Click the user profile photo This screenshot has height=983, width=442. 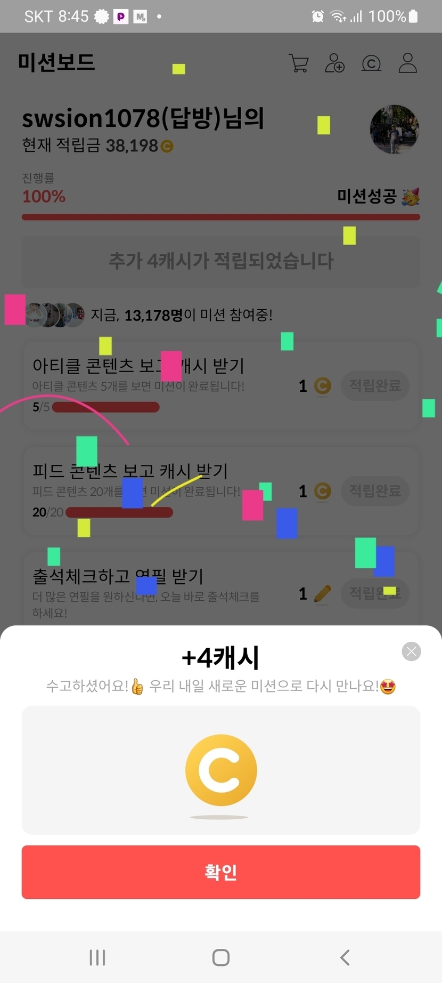[x=395, y=130]
